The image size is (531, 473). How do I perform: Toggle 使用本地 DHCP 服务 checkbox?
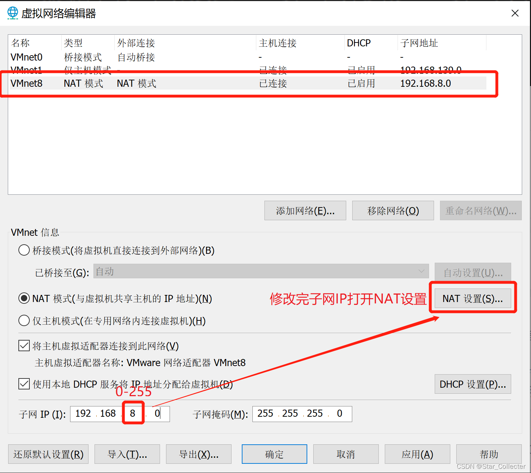[24, 384]
